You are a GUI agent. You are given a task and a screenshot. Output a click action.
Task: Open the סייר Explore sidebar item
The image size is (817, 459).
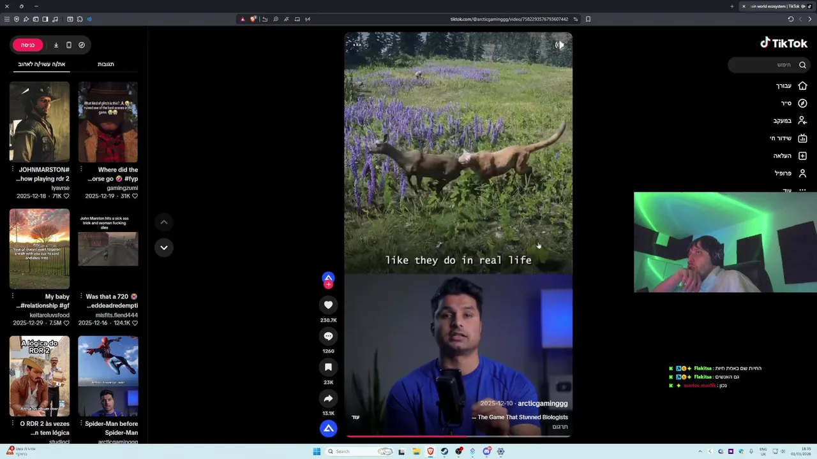tap(794, 103)
